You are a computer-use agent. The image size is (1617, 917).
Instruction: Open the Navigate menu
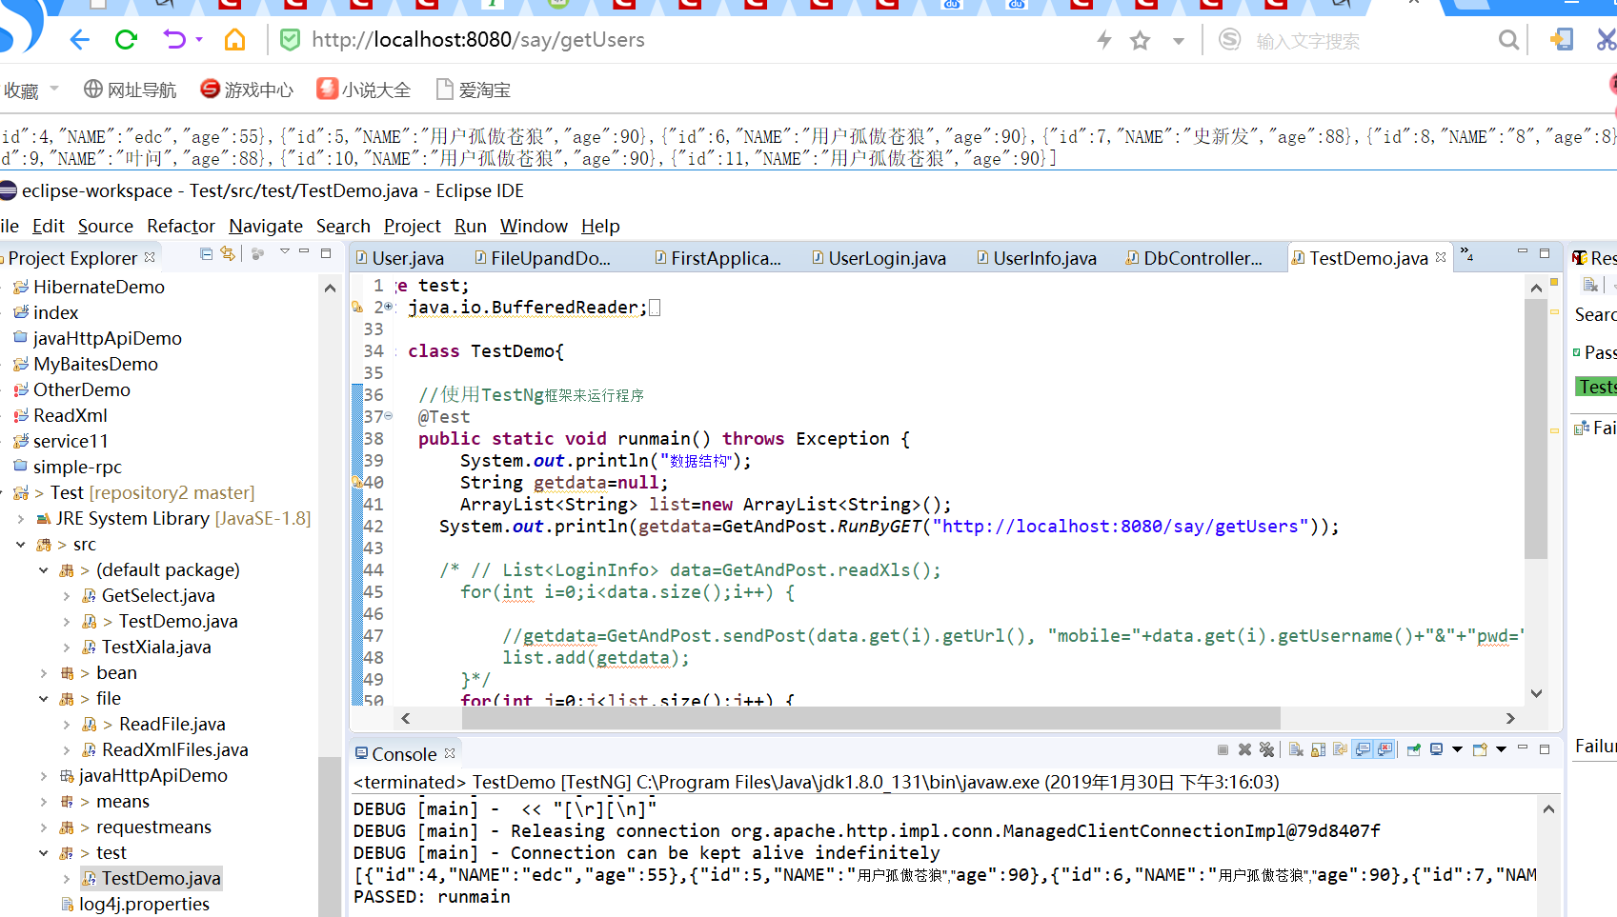pyautogui.click(x=266, y=226)
